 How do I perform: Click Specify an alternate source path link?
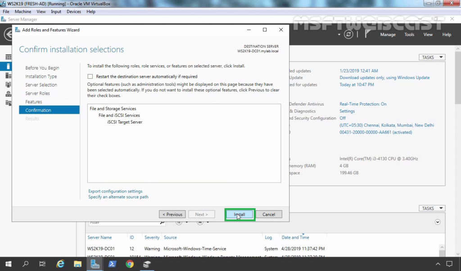pos(118,197)
